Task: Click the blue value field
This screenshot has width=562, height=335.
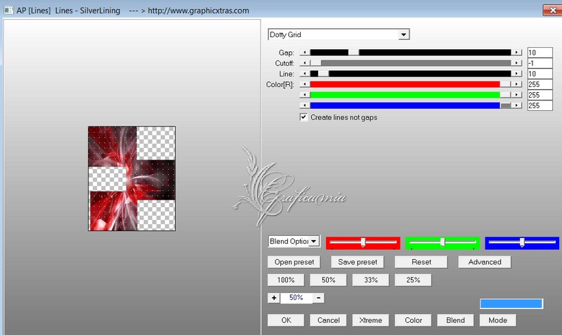Action: click(x=540, y=105)
